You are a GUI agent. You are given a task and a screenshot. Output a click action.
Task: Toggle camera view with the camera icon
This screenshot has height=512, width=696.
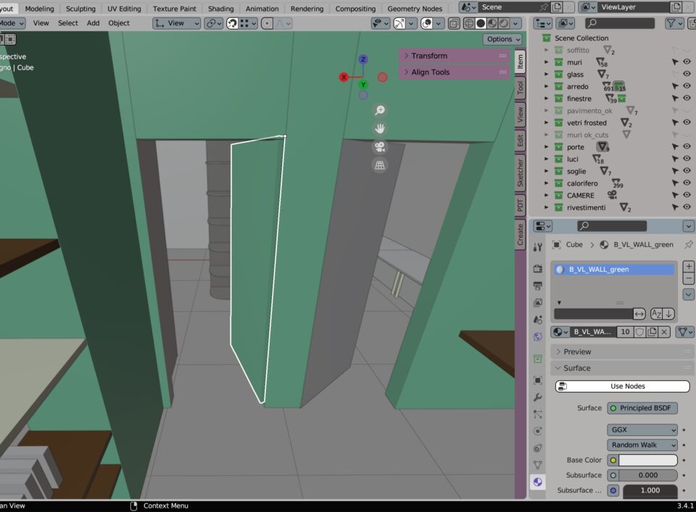pyautogui.click(x=379, y=146)
